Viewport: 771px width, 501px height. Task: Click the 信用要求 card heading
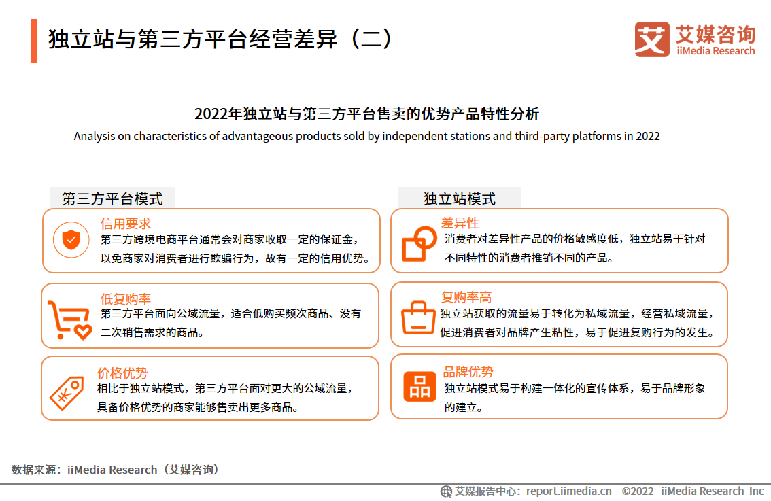125,224
